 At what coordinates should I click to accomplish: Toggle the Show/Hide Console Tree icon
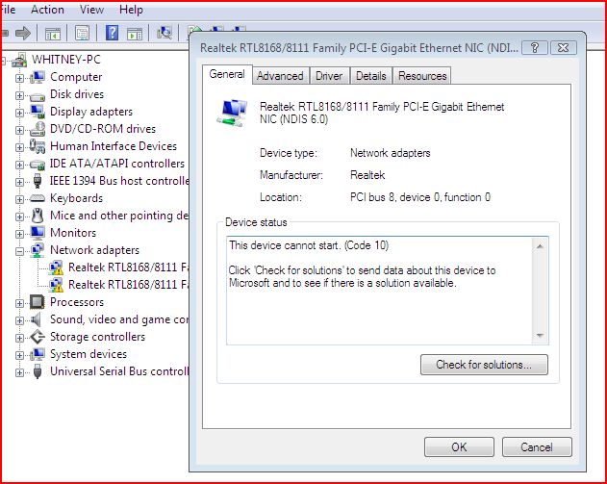(x=53, y=34)
